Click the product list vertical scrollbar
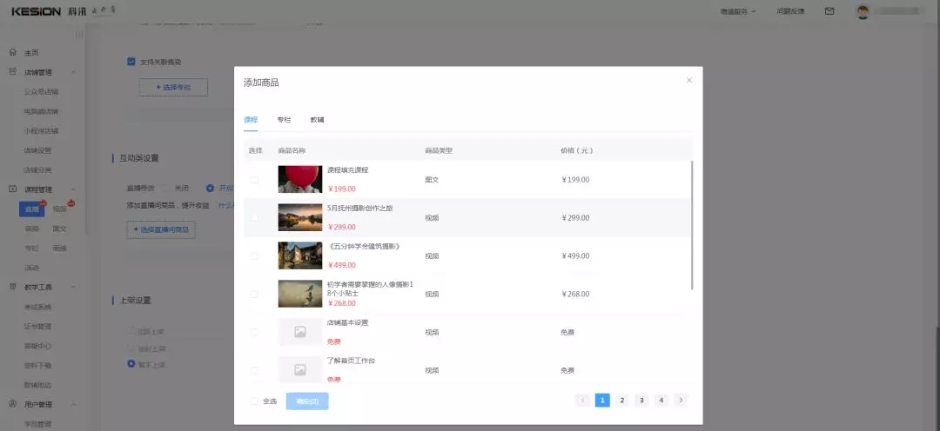 pos(693,224)
